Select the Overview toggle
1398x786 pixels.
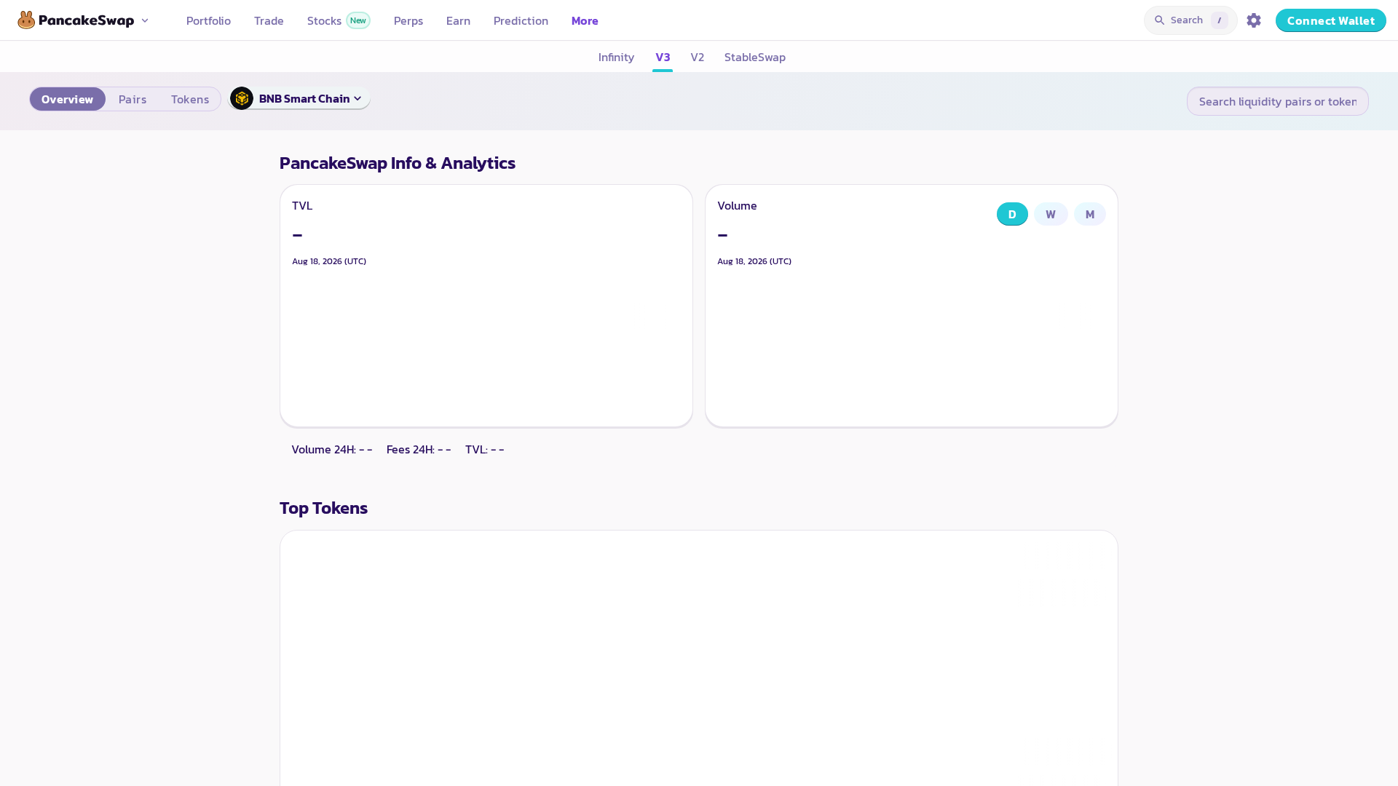[x=67, y=99]
